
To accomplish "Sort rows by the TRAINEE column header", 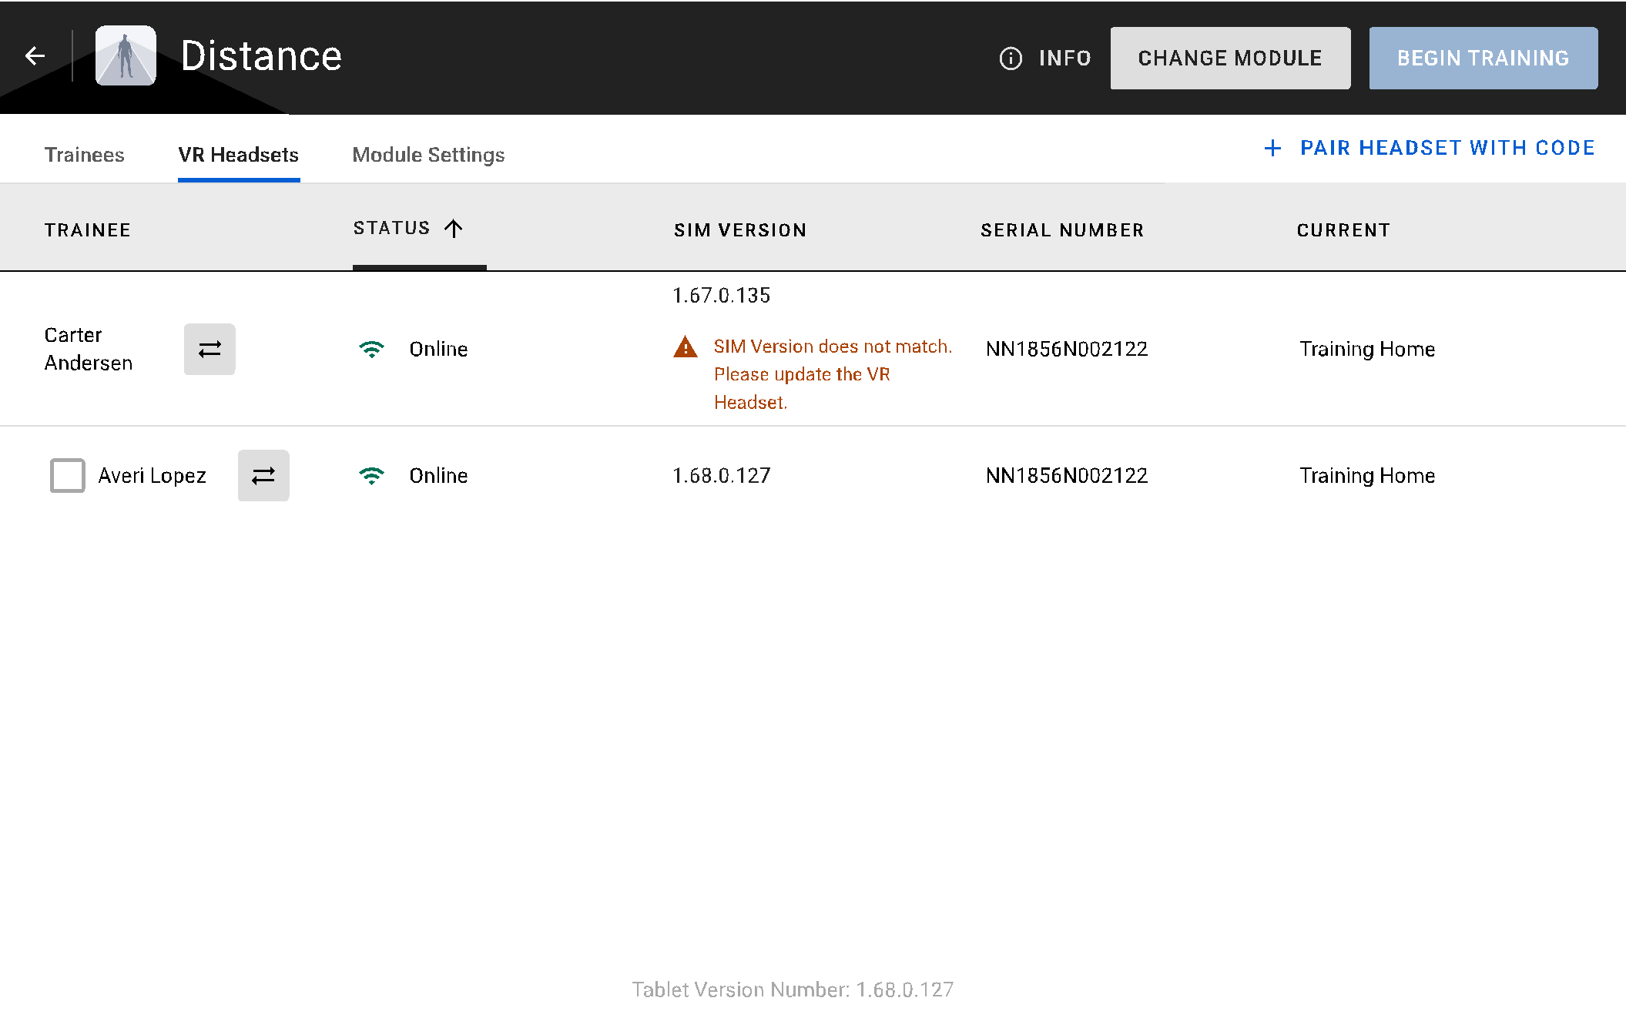I will tap(87, 229).
